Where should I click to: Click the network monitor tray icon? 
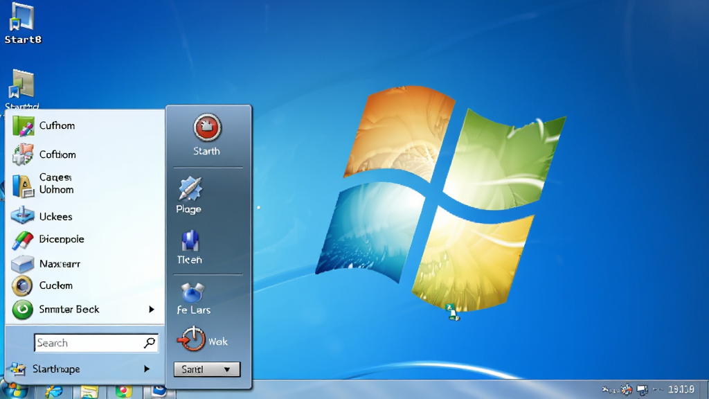(x=642, y=389)
